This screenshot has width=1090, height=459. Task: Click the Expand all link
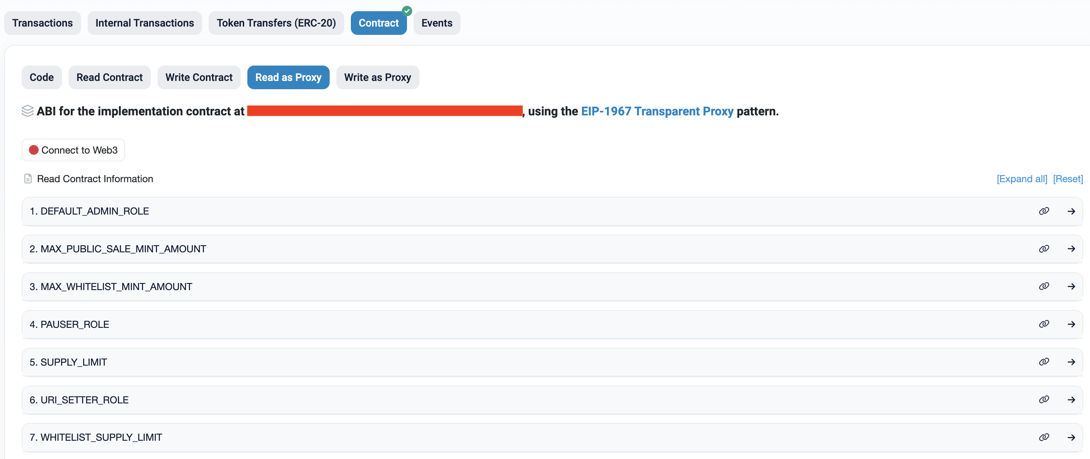click(1021, 178)
